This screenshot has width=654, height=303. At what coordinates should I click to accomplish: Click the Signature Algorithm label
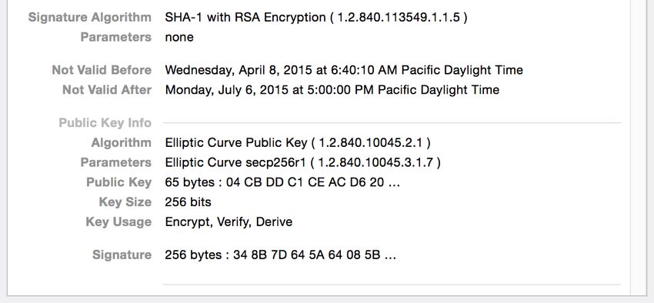[90, 18]
